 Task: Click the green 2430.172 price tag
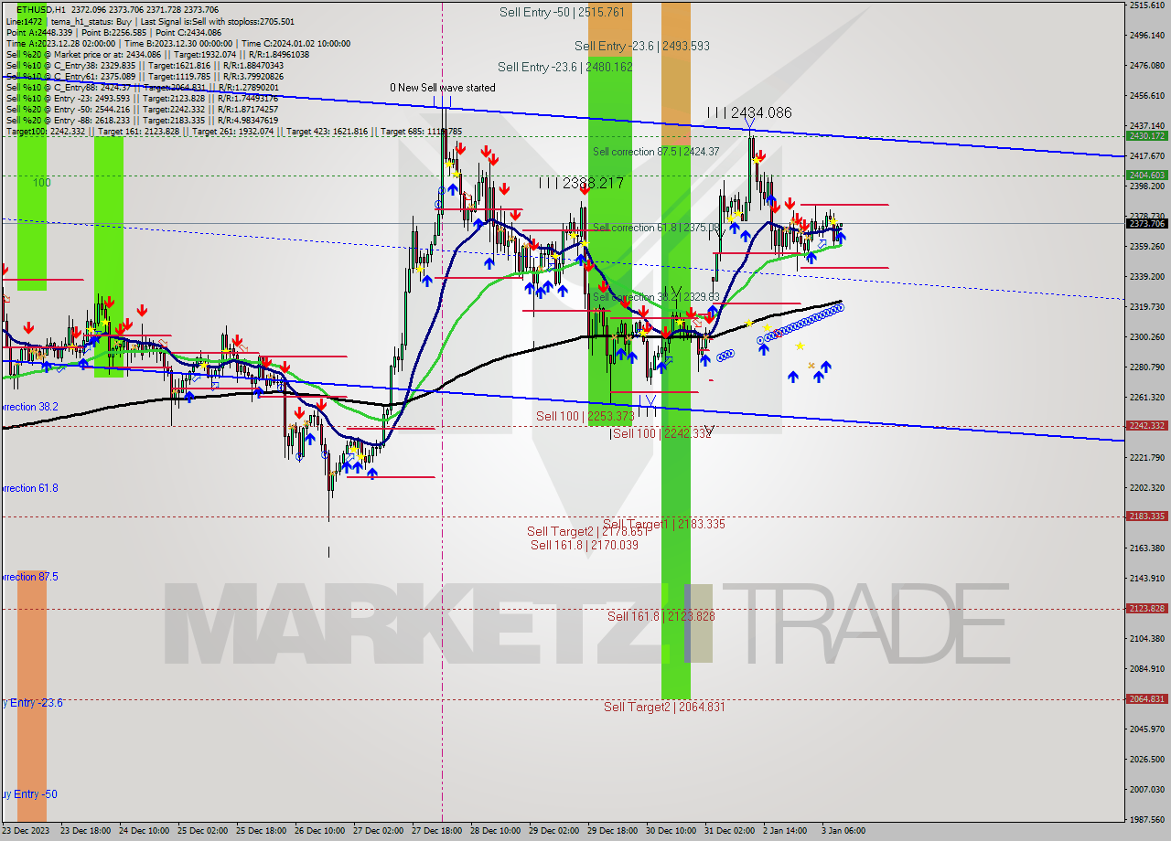point(1146,136)
